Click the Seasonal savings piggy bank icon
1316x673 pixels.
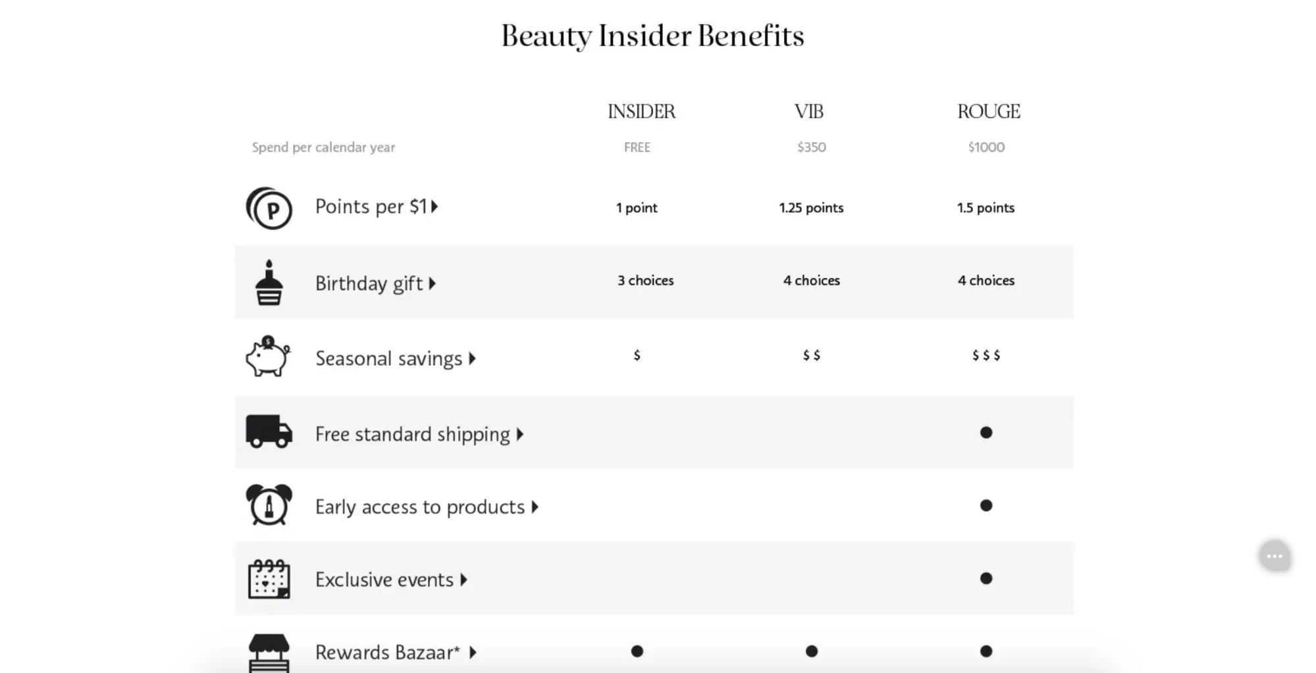[x=267, y=358]
